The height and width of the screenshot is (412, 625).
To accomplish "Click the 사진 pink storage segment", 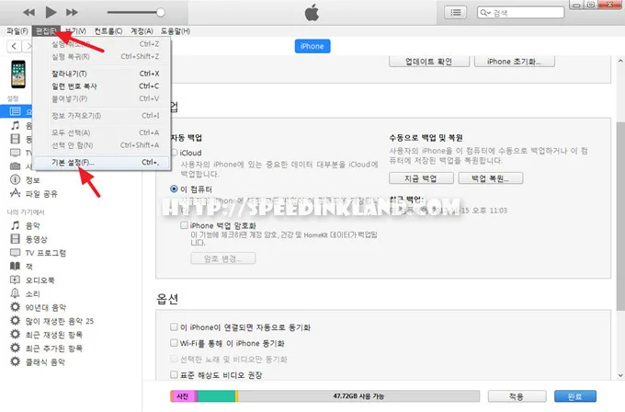I will tap(183, 396).
